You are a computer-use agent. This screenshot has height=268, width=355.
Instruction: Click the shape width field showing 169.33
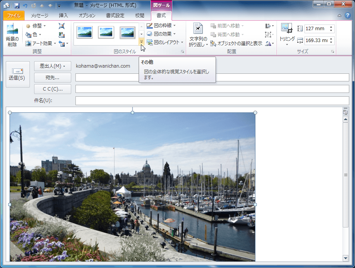pyautogui.click(x=316, y=41)
